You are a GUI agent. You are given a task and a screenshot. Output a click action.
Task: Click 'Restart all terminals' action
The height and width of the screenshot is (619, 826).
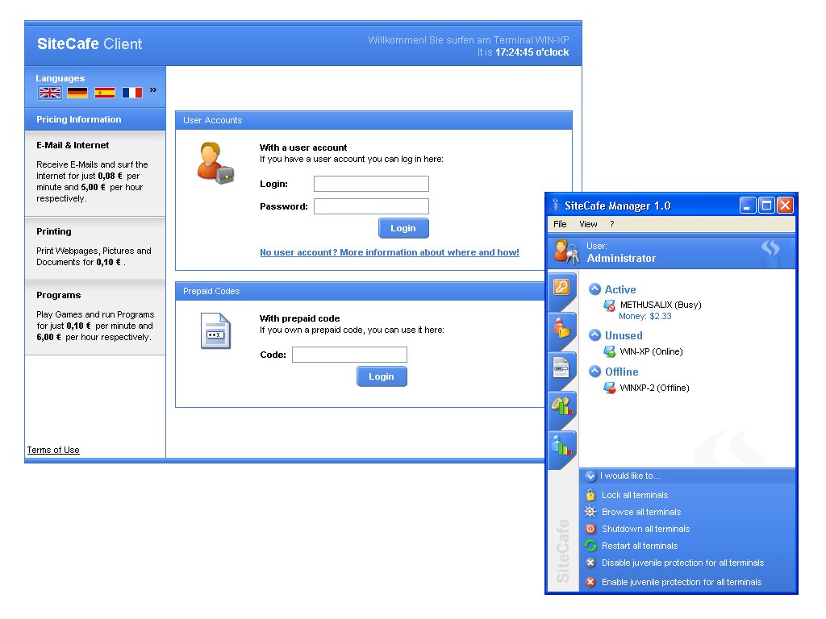pyautogui.click(x=640, y=546)
